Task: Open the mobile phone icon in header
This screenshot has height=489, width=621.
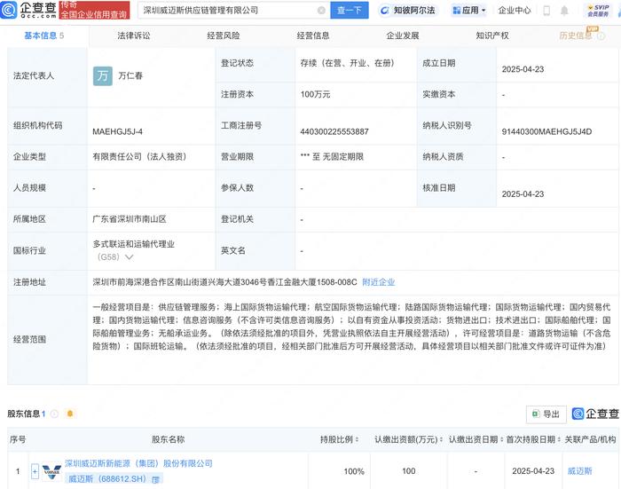Action: click(546, 11)
